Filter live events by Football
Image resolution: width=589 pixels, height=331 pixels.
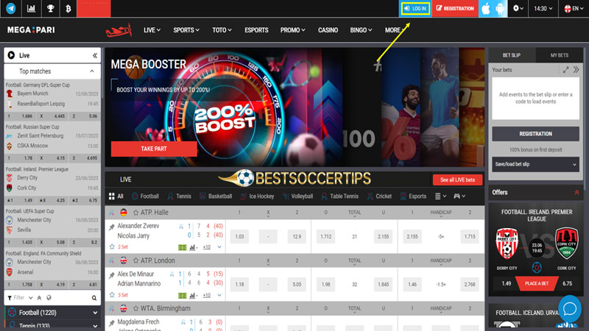tap(145, 196)
